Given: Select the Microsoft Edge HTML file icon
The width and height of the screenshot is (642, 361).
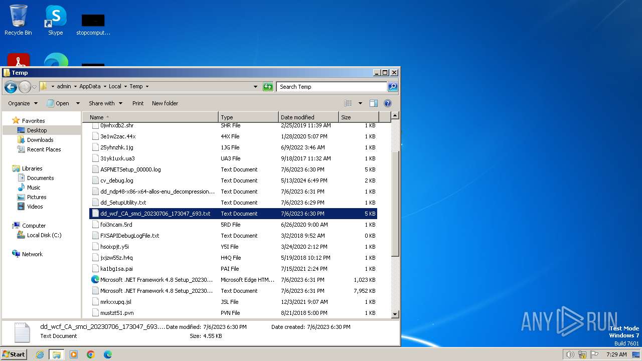Looking at the screenshot, I should (95, 280).
